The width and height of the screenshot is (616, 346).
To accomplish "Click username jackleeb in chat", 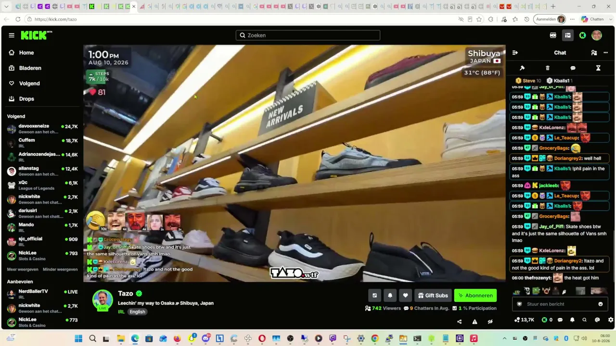I will pos(548,185).
